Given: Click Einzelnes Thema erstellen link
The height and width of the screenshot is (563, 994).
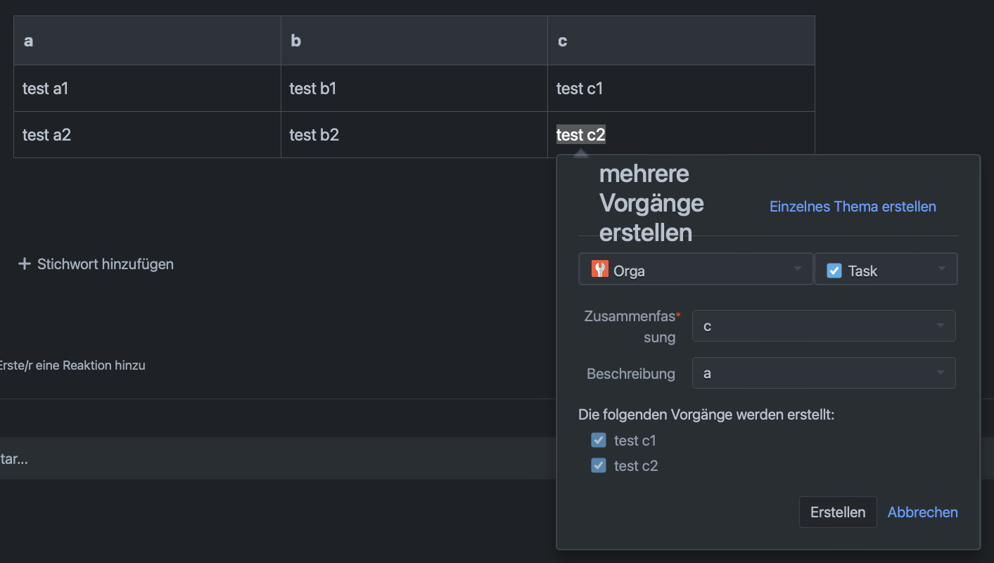Looking at the screenshot, I should pos(853,207).
